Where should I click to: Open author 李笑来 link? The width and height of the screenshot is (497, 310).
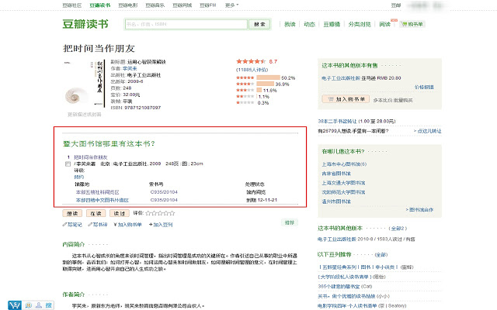(130, 68)
